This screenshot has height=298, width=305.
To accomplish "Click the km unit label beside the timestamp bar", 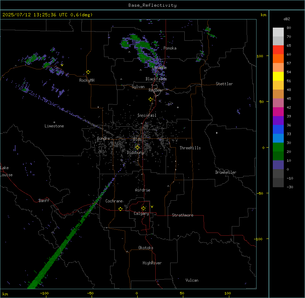I will [263, 15].
